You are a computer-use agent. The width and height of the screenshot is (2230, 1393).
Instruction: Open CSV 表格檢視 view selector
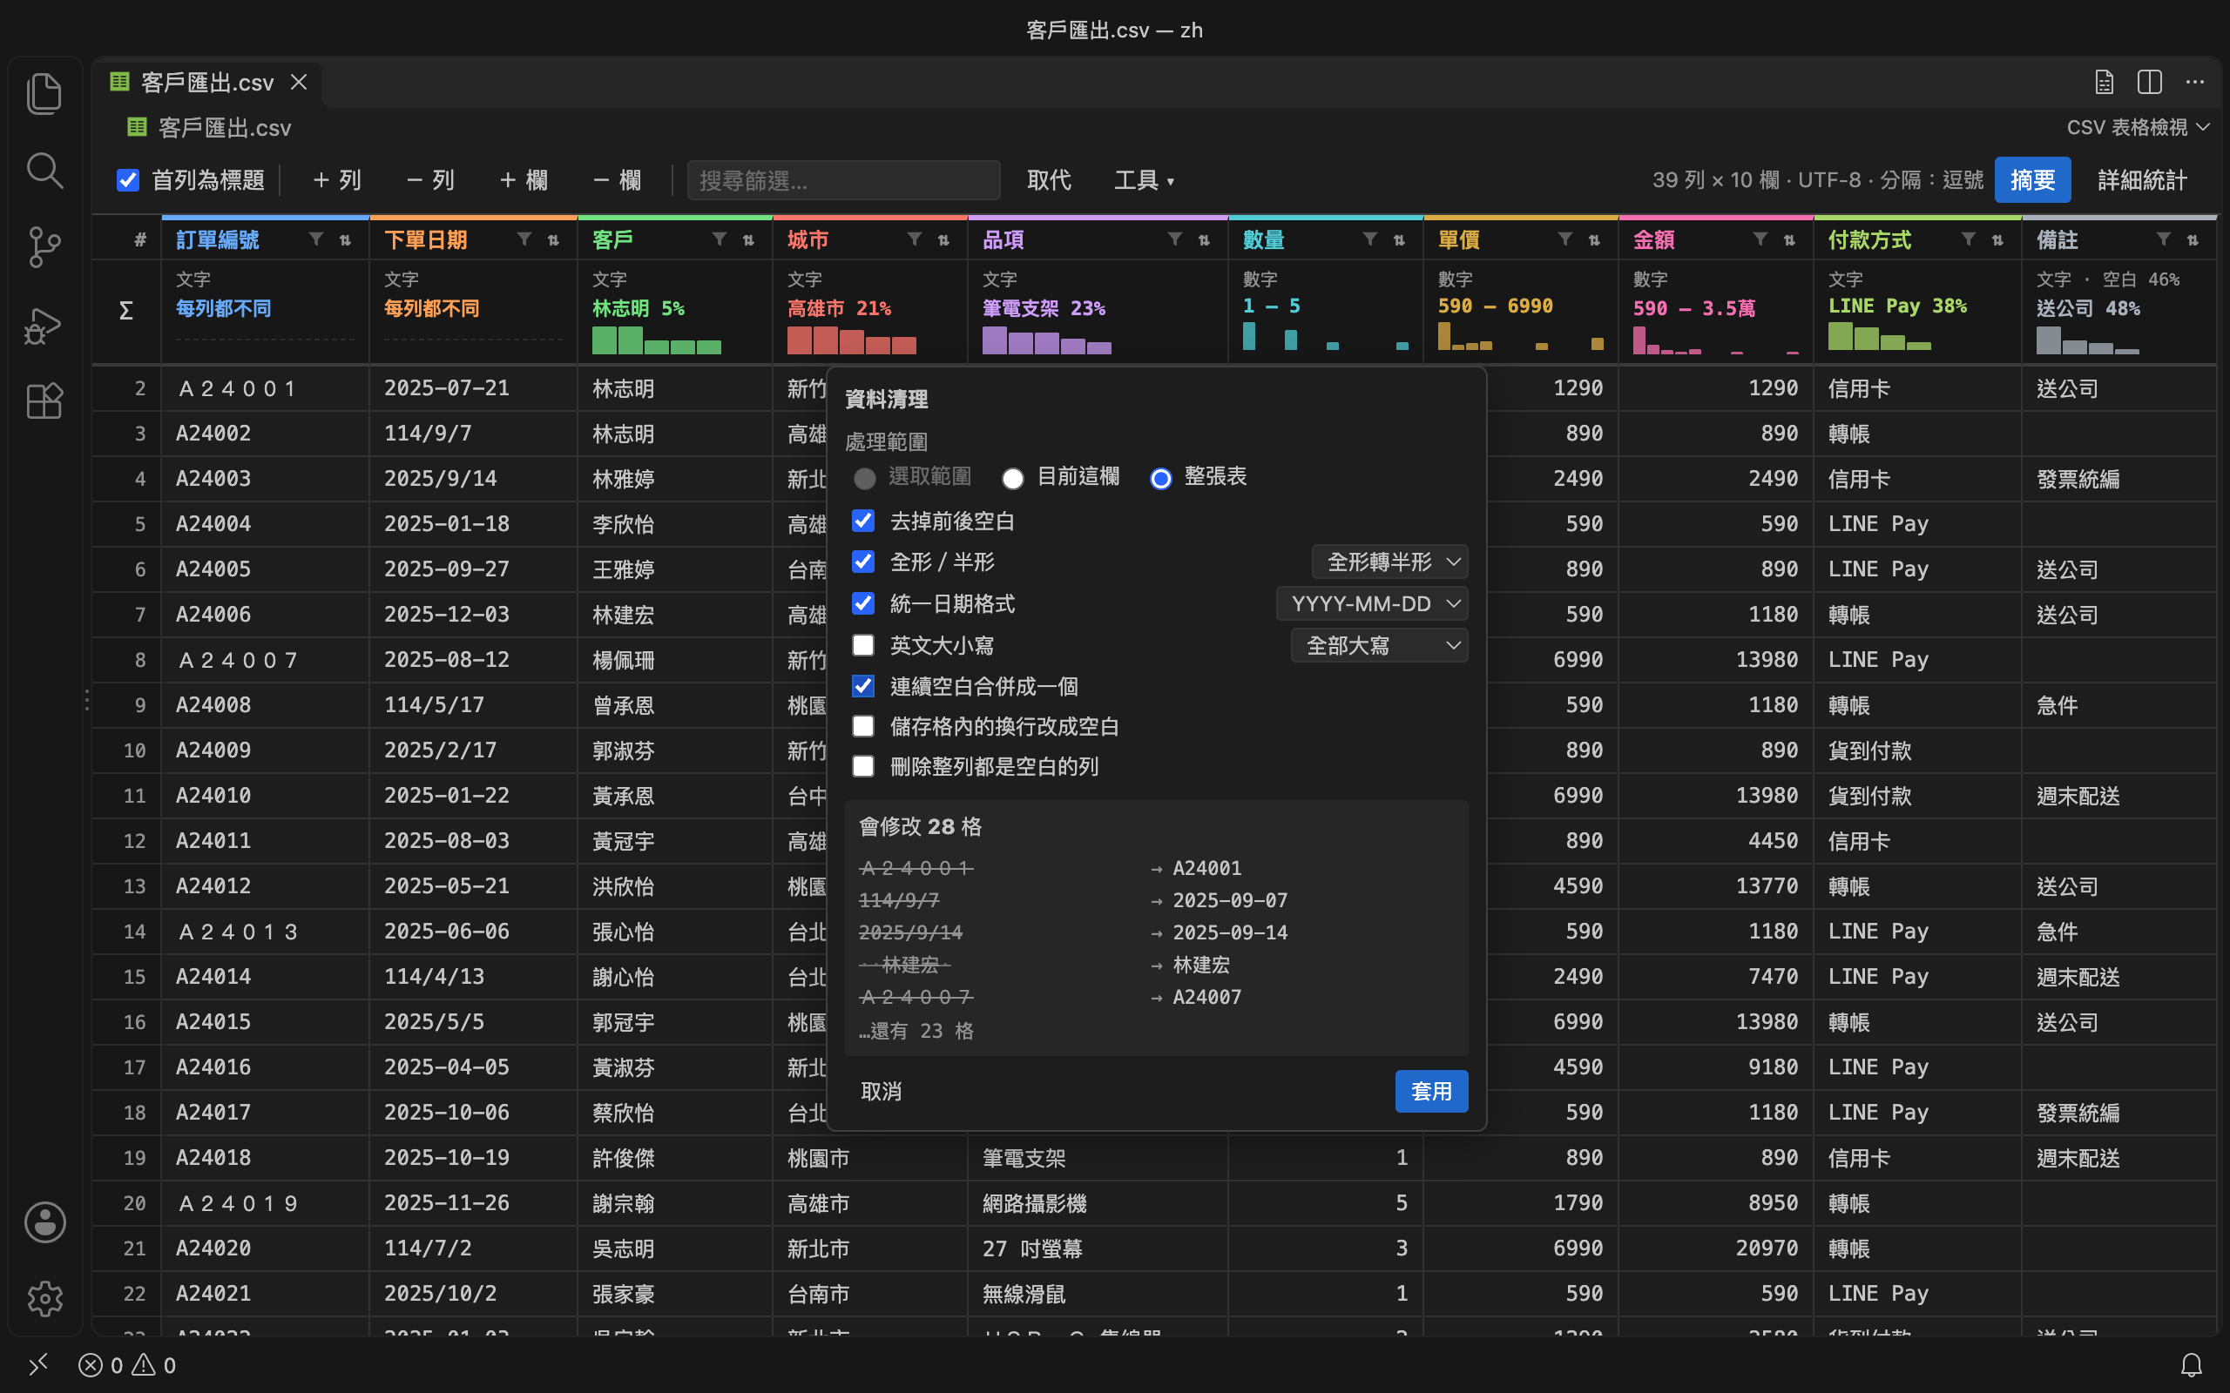coord(2137,127)
